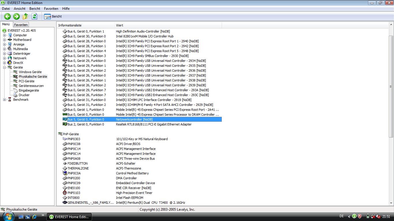The width and height of the screenshot is (394, 221).
Task: Click the Computer icon in the tree
Action: coord(10,35)
